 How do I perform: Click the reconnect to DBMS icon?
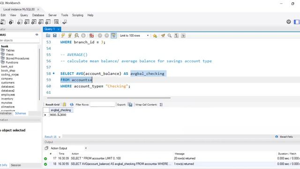[65, 22]
